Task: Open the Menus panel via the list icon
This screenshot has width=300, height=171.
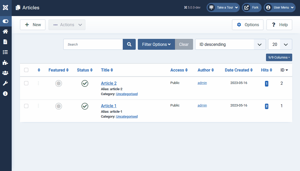Action: 6,52
